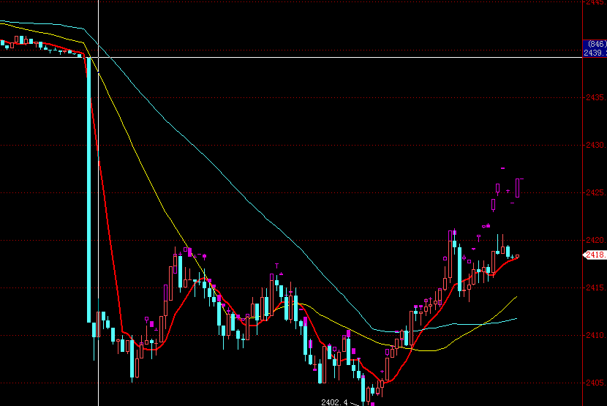Viewport: 607px width, 406px height.
Task: Click the current price tag 2418 on axis
Action: click(x=594, y=255)
